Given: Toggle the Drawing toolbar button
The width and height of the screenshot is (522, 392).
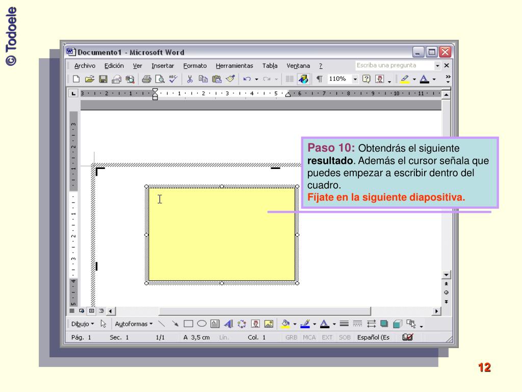Looking at the screenshot, I should (303, 79).
